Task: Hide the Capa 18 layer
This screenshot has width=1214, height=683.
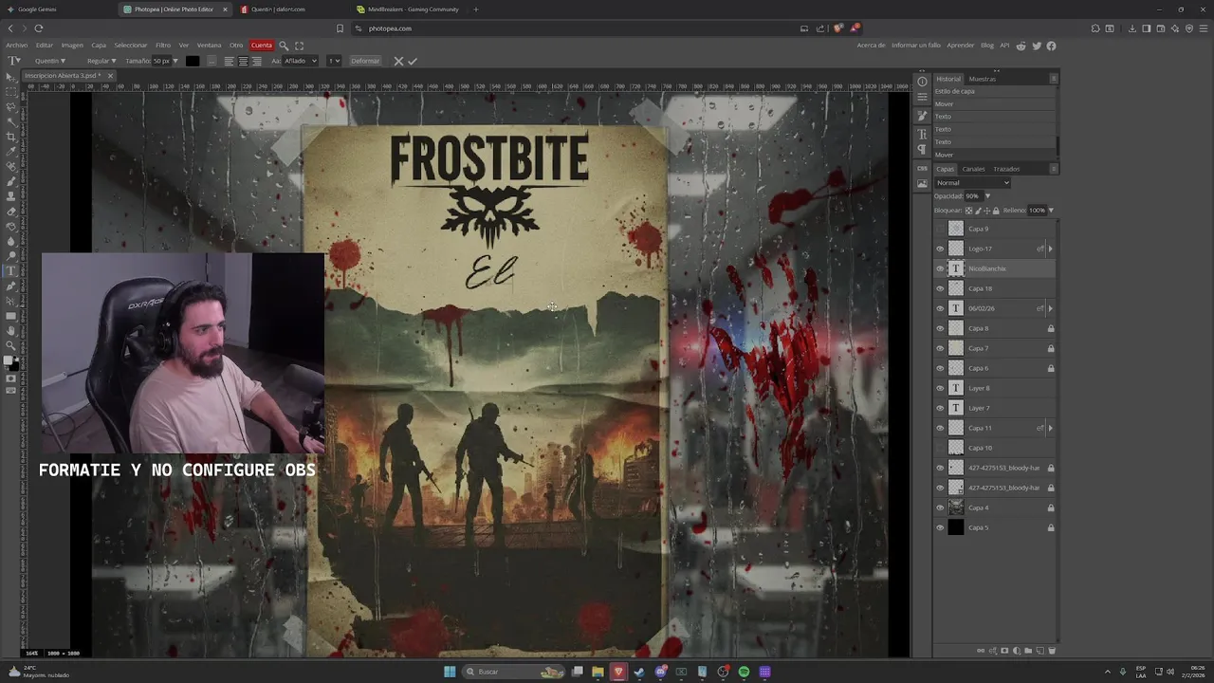Action: click(x=940, y=288)
